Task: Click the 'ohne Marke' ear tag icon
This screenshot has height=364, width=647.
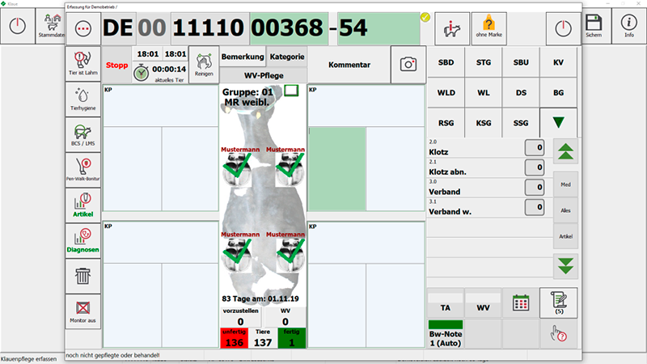Action: coord(488,28)
